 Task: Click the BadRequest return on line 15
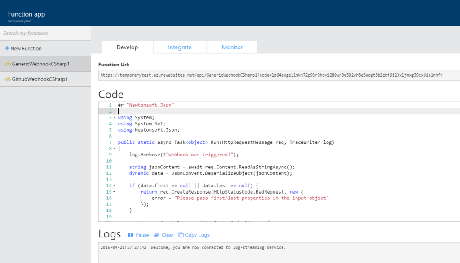pyautogui.click(x=222, y=192)
